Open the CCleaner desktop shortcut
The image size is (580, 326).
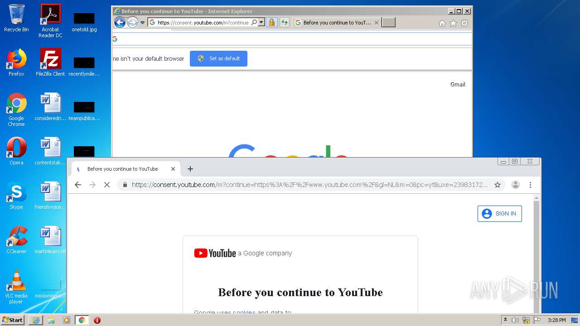point(16,240)
